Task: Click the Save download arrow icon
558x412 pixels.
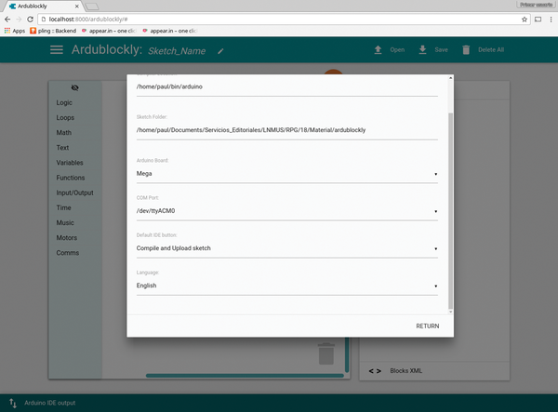Action: coord(422,50)
